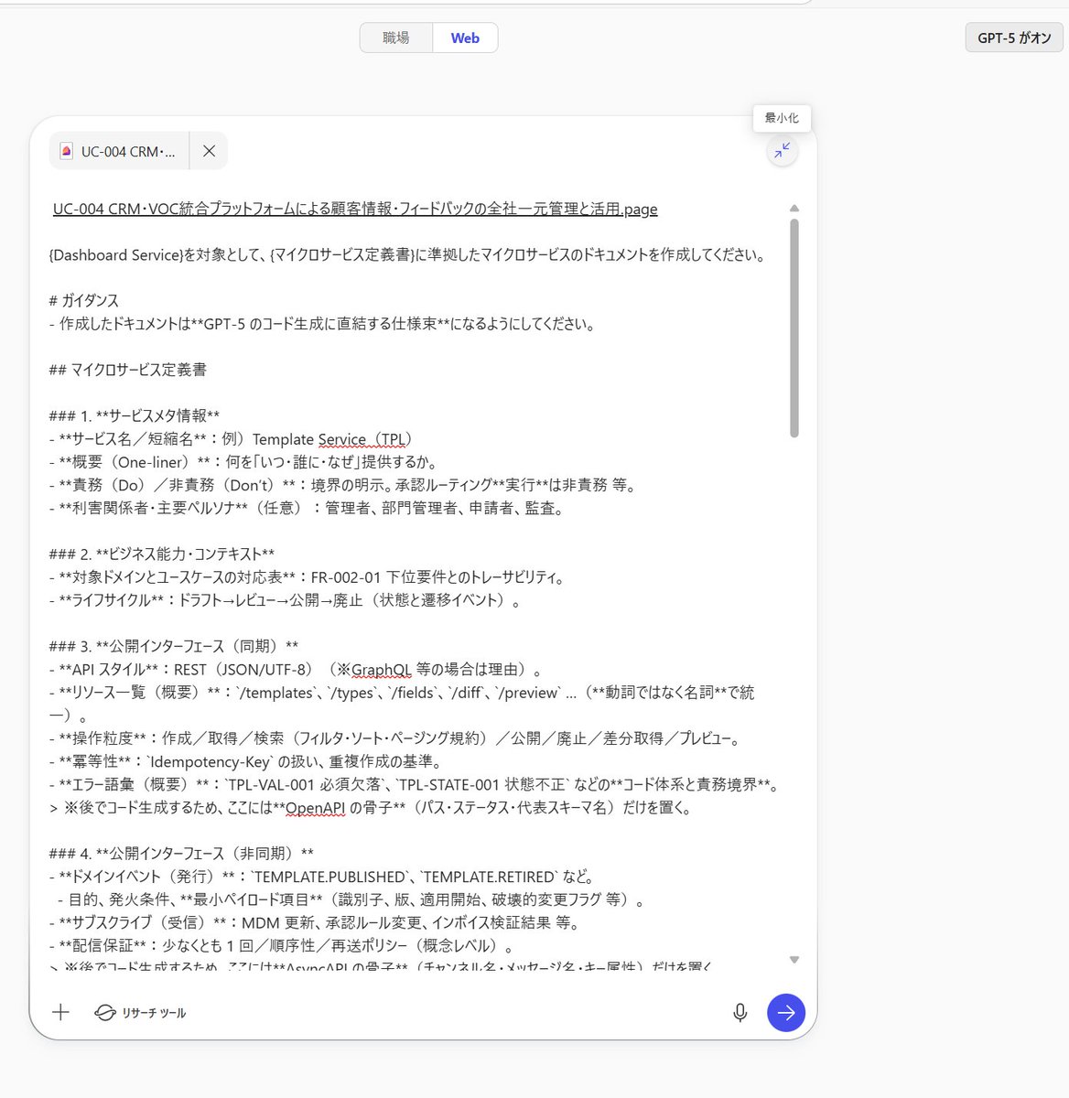Click '### 2. **ビジネス能力・コンテキスト**' heading
Image resolution: width=1069 pixels, height=1098 pixels.
pyautogui.click(x=162, y=554)
